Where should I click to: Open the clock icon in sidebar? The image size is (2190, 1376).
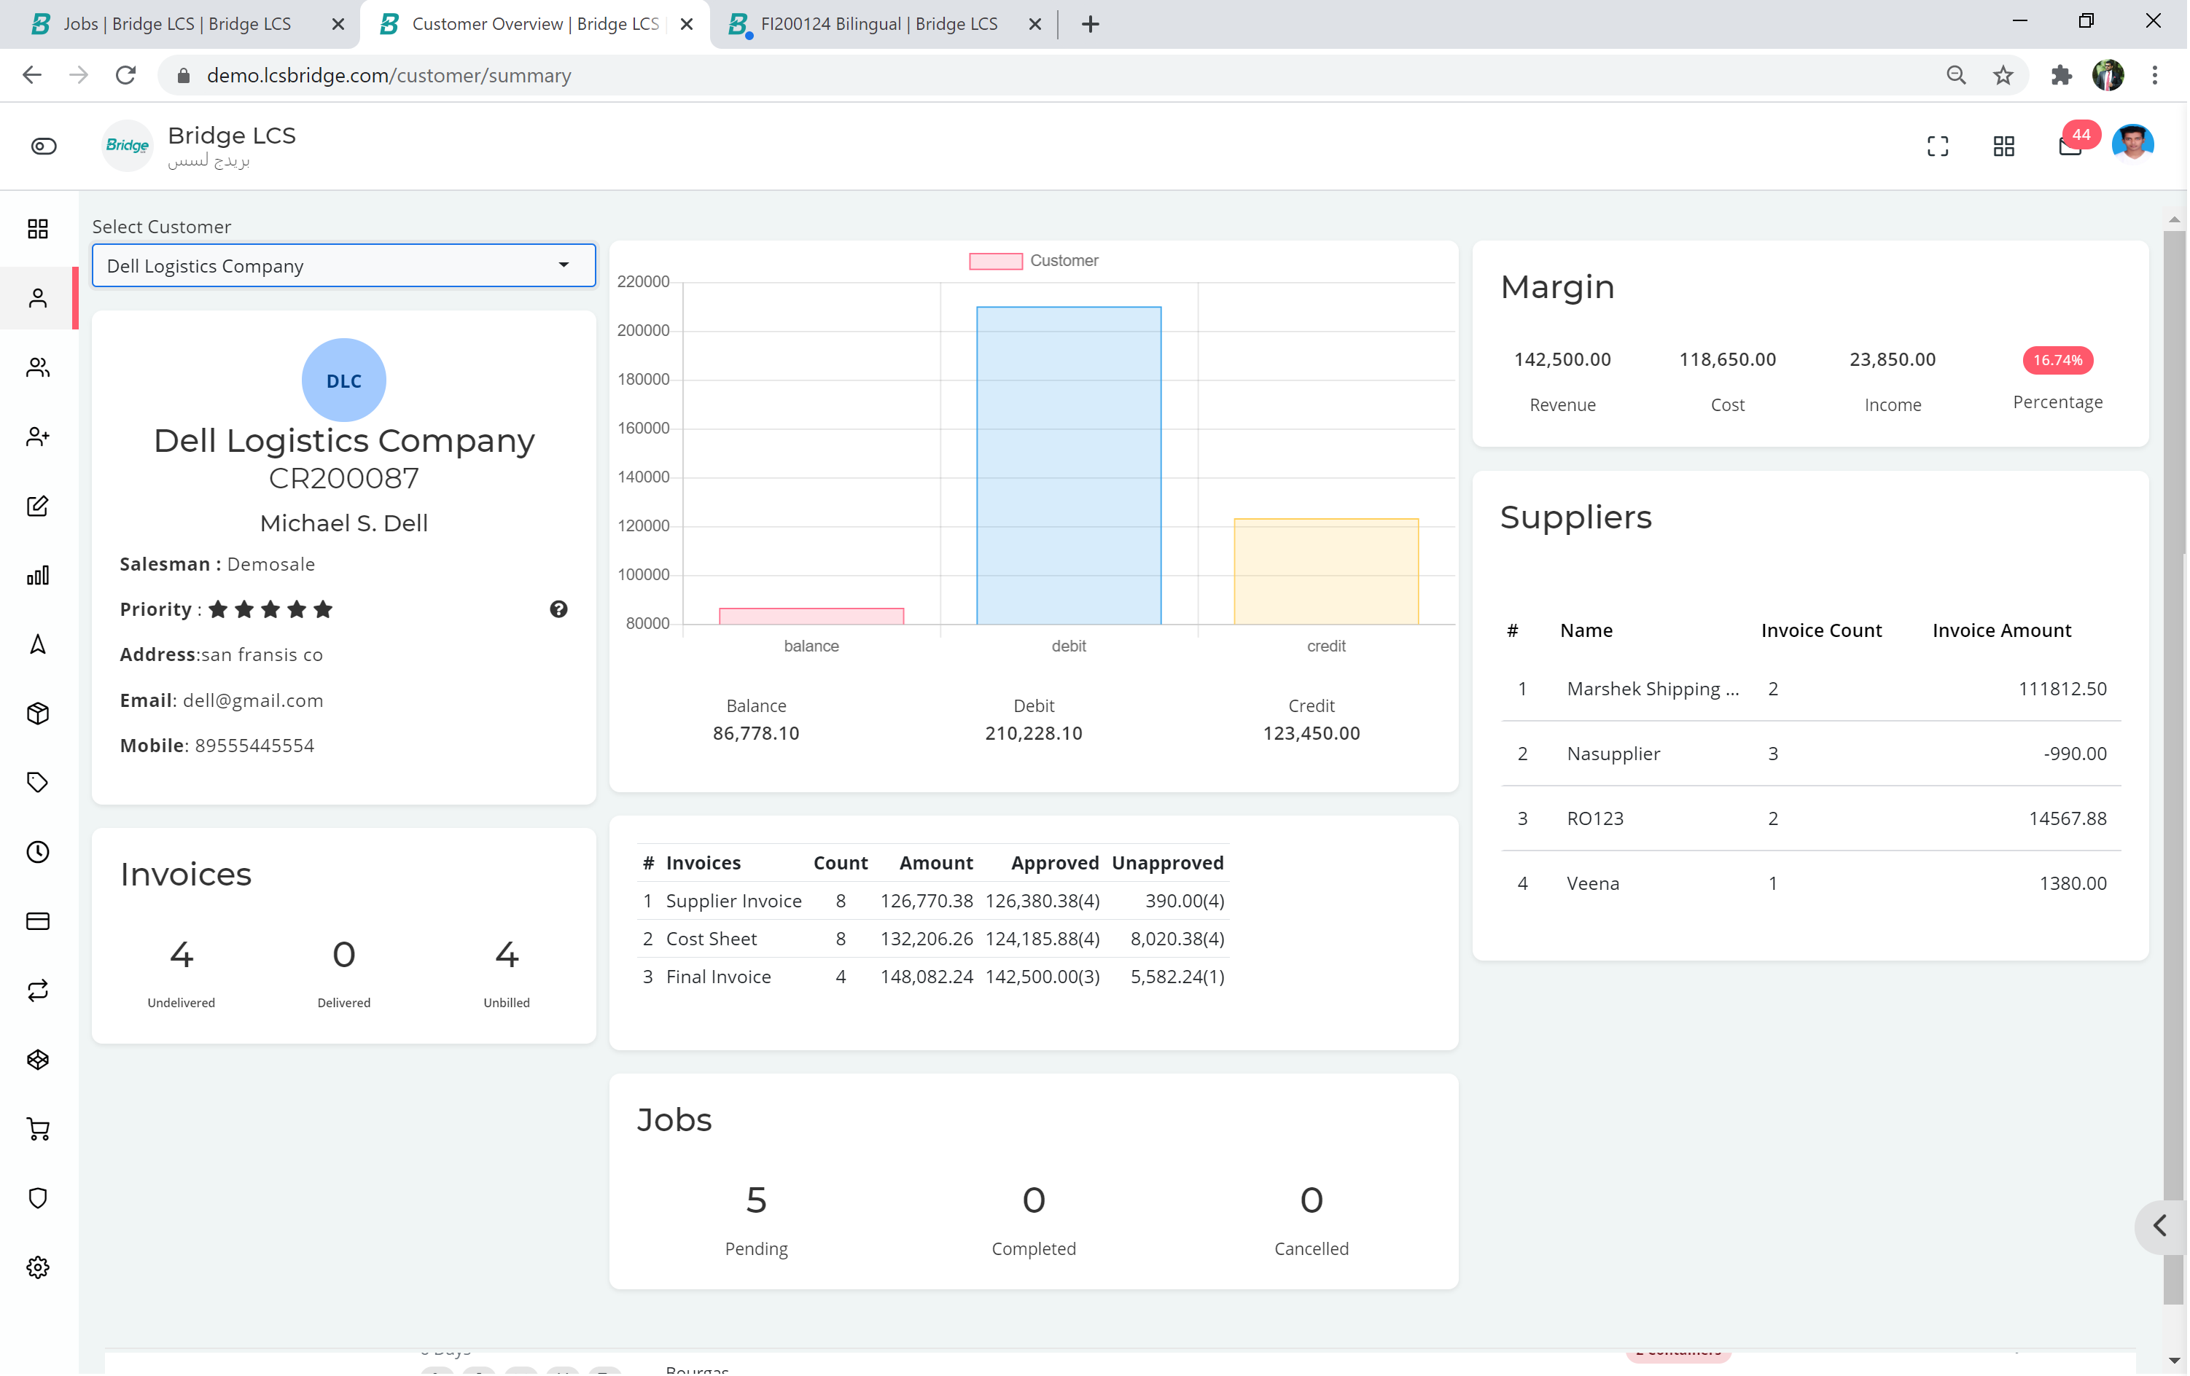38,852
